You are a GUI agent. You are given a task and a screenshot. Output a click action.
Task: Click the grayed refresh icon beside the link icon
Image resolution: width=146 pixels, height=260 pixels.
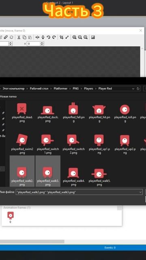click(11, 37)
